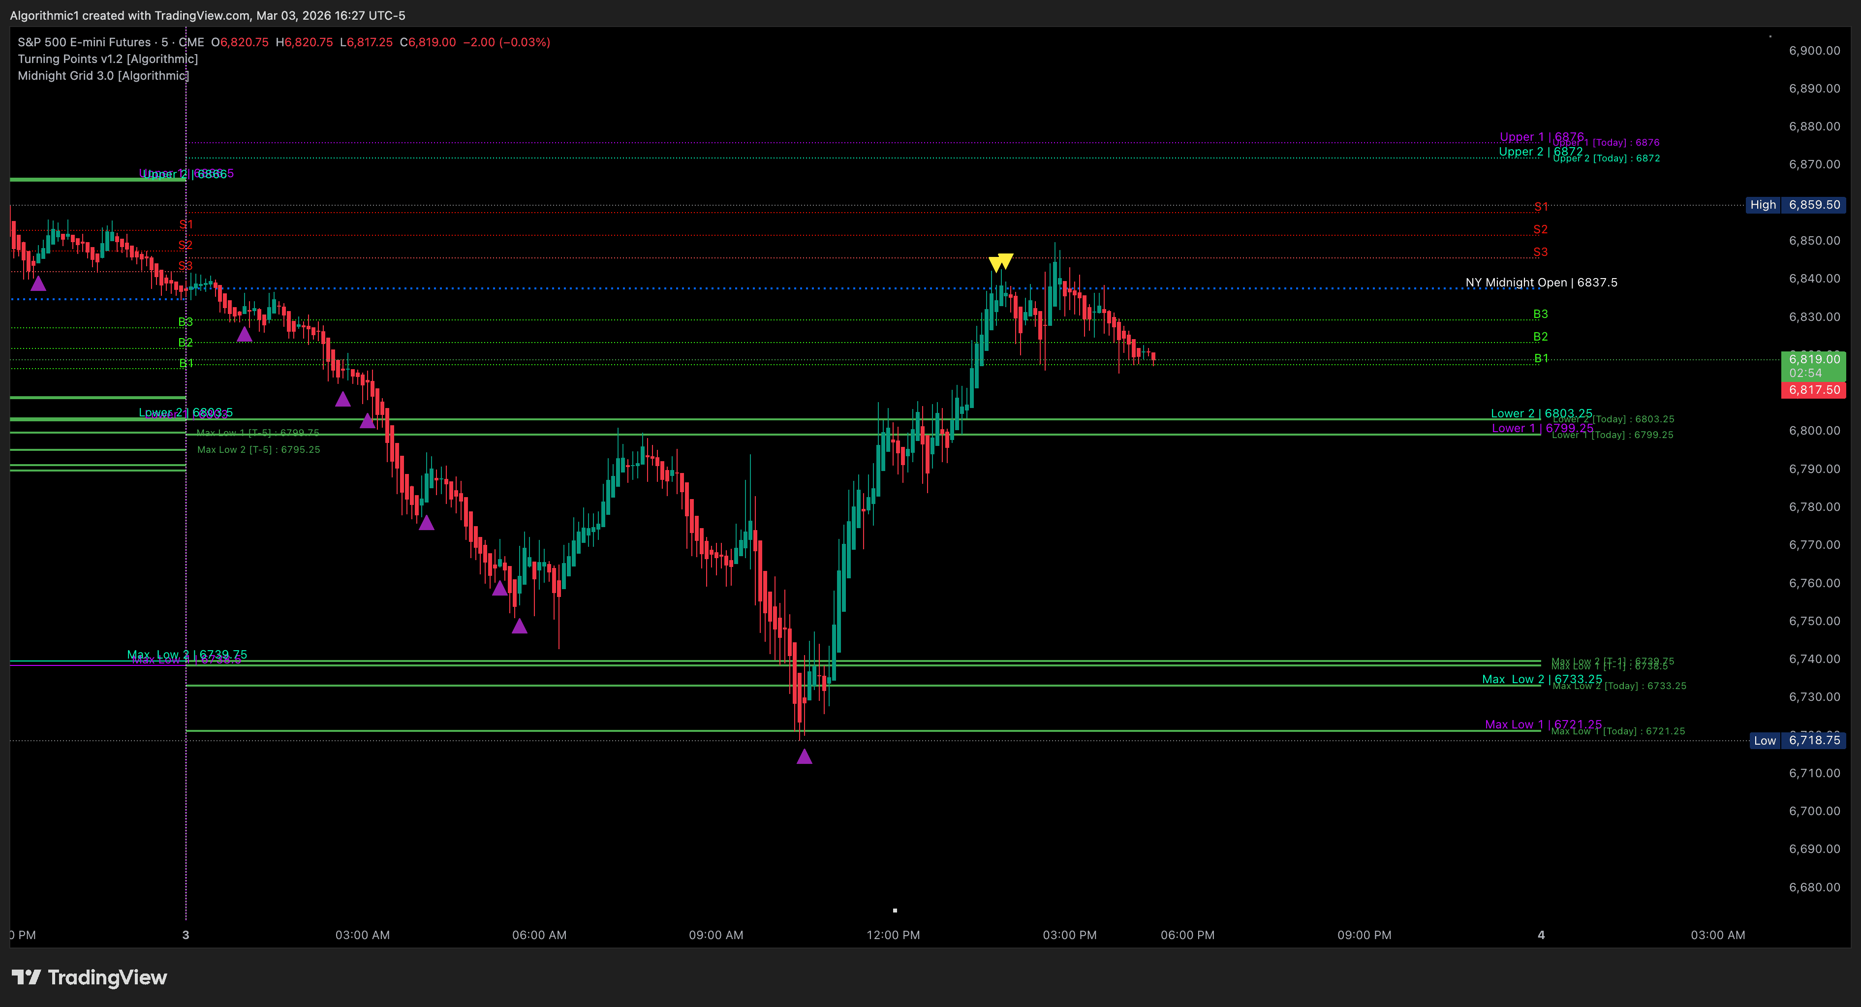Click the S&P 500 E-mini Futures symbol title
The width and height of the screenshot is (1861, 1007).
click(x=84, y=42)
